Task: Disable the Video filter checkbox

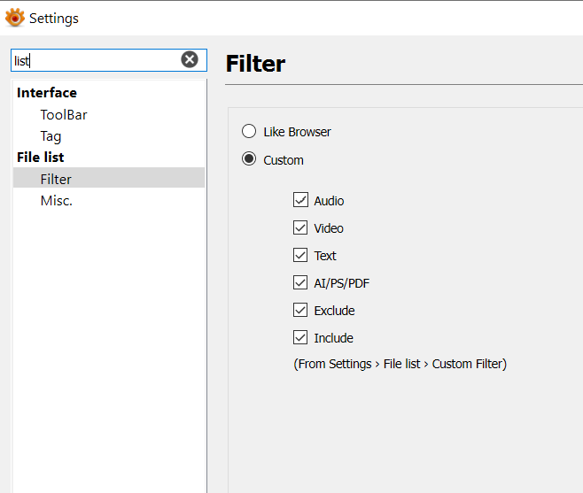Action: click(x=301, y=228)
